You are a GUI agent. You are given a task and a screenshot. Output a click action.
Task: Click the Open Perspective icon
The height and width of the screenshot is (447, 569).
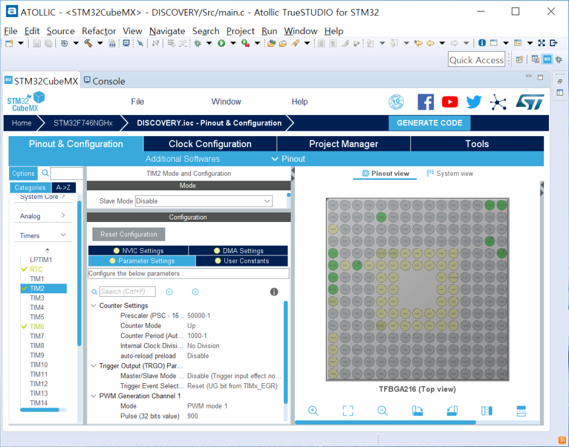click(x=520, y=59)
